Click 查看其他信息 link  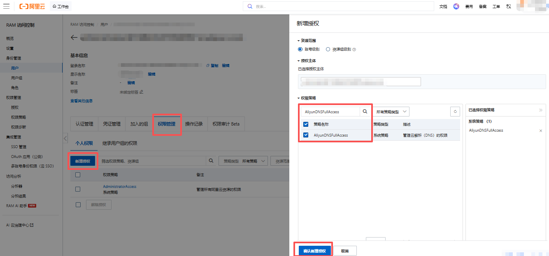click(81, 101)
